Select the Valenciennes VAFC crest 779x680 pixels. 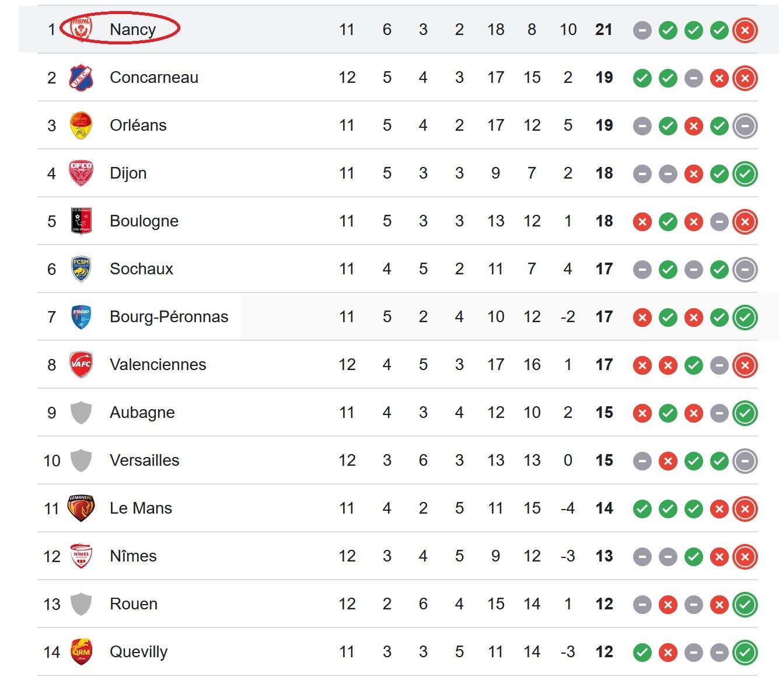point(81,364)
